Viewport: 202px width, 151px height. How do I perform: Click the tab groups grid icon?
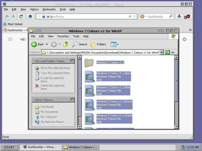190,30
